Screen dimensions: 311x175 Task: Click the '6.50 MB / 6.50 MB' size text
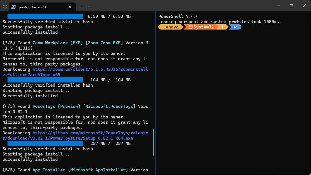click(x=109, y=16)
